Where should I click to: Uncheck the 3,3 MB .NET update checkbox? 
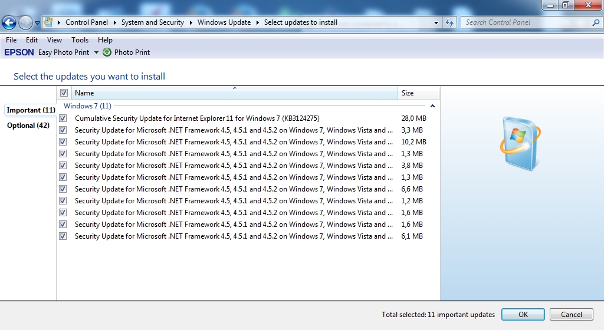coord(63,130)
